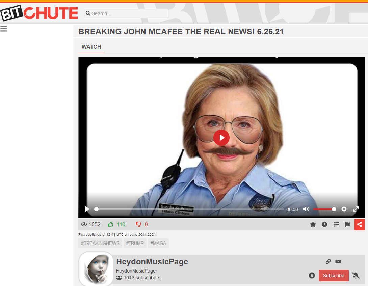Click the BitChute logo

pyautogui.click(x=39, y=13)
